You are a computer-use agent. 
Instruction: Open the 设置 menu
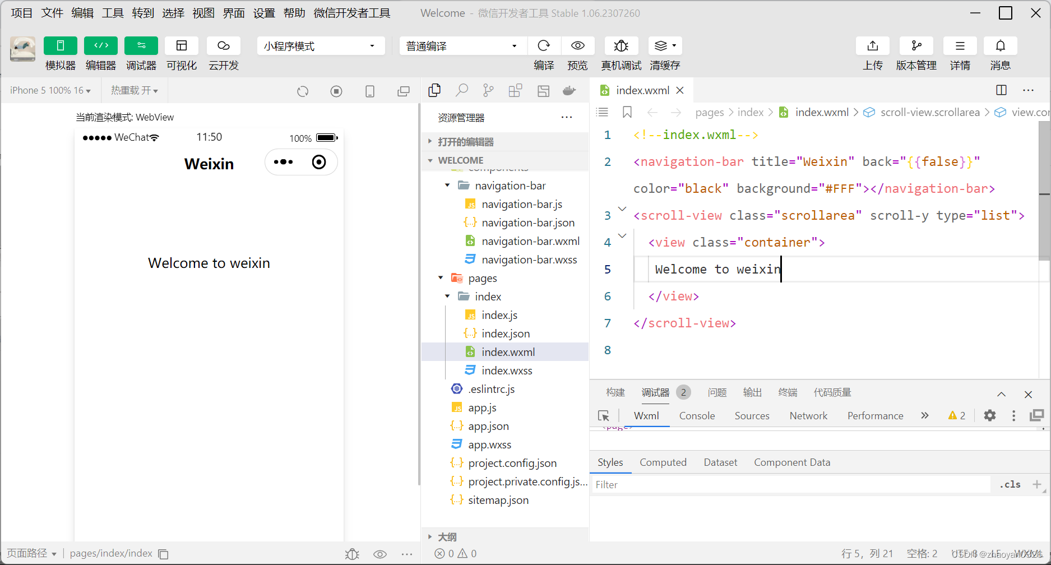pos(264,13)
